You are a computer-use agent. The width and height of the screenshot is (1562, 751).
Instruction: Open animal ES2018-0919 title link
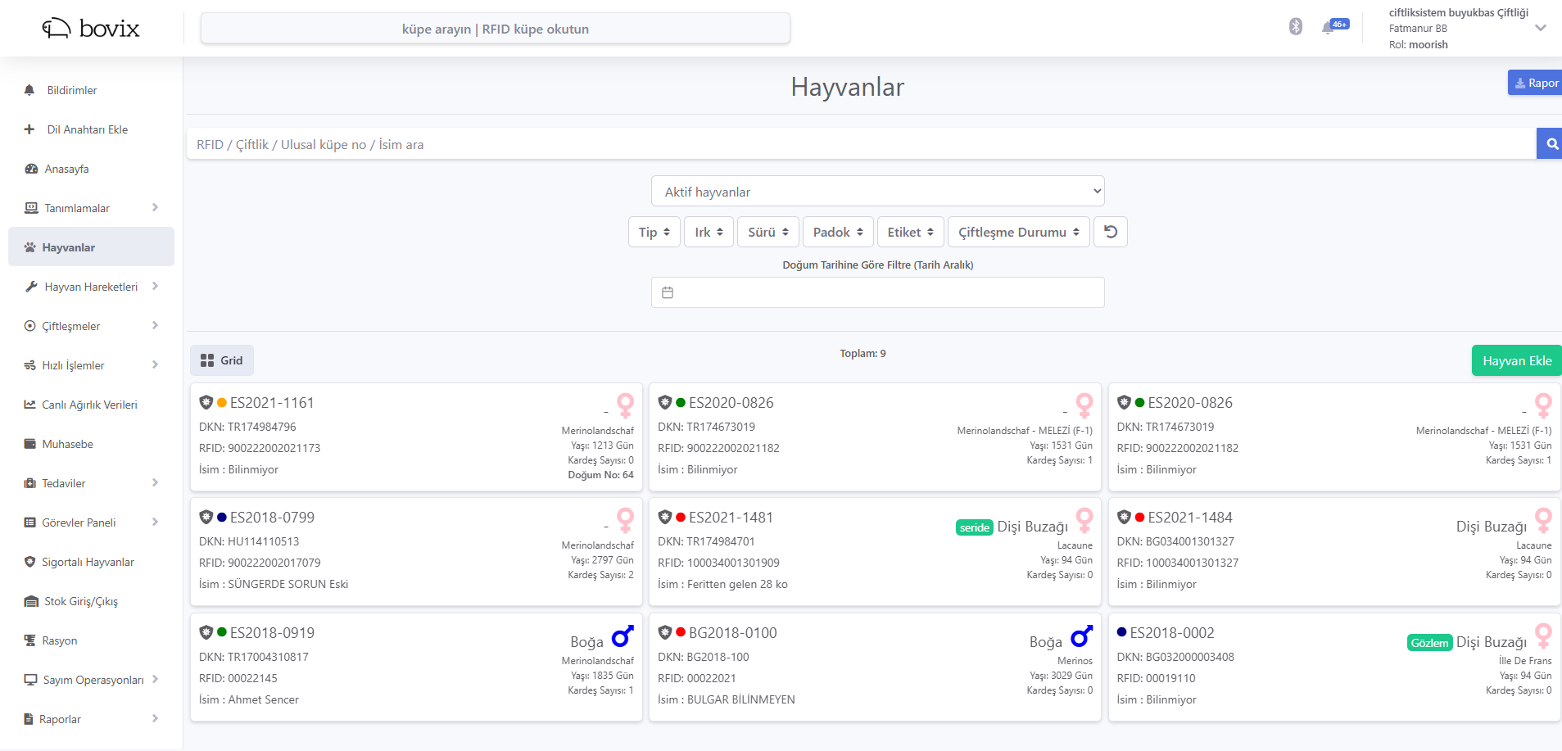click(x=272, y=632)
